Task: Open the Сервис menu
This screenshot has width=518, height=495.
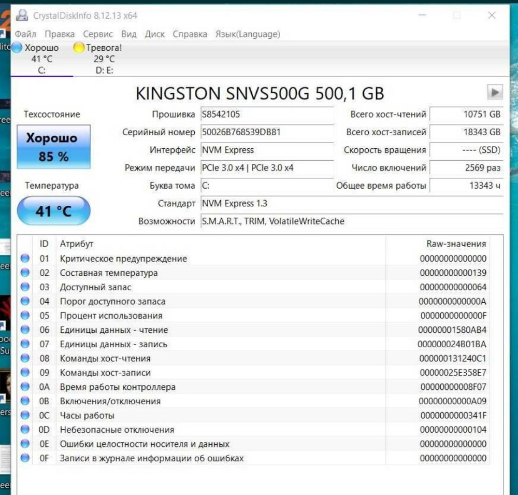Action: [x=99, y=34]
